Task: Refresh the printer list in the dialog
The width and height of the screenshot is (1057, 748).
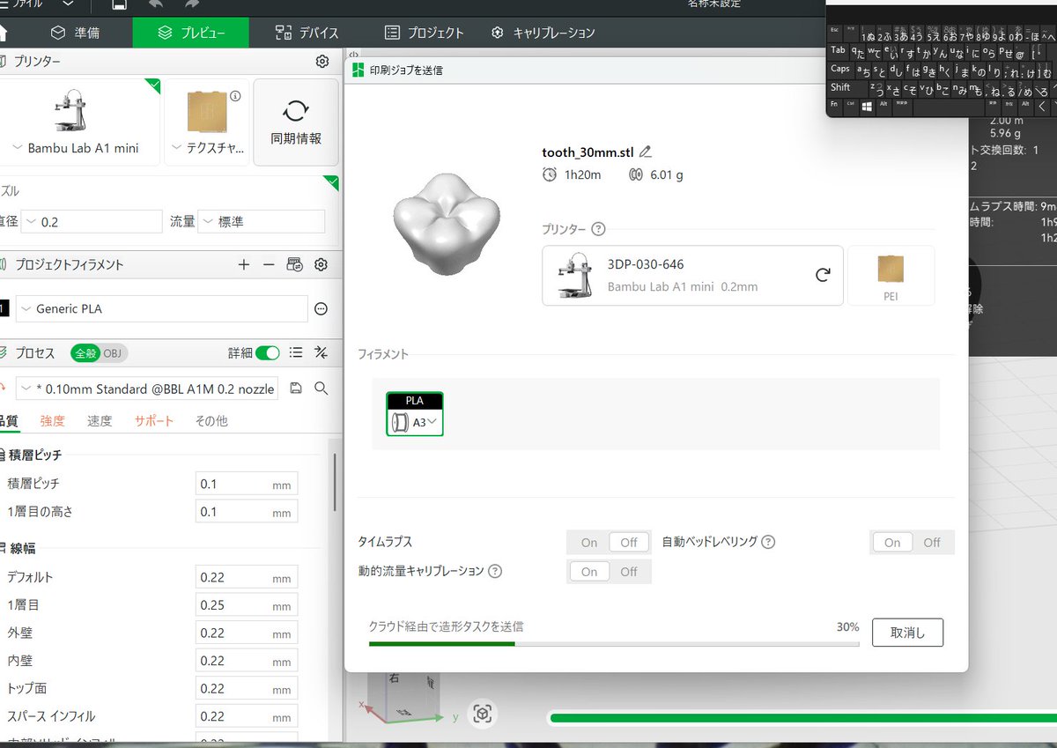Action: tap(823, 275)
